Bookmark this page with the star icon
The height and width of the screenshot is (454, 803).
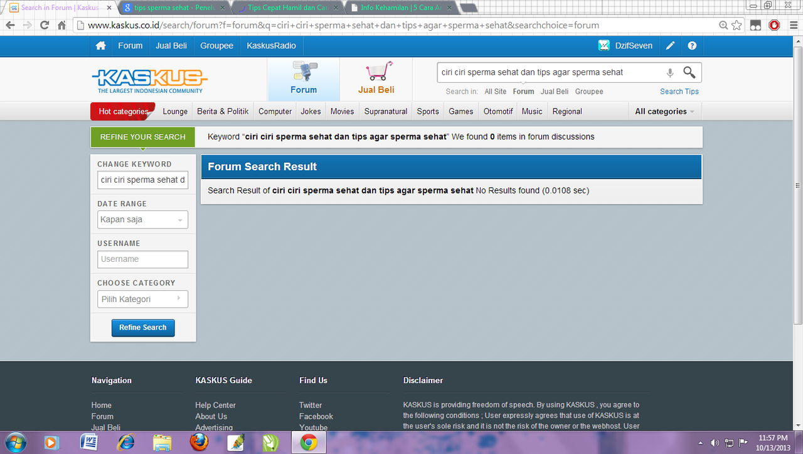pyautogui.click(x=737, y=25)
